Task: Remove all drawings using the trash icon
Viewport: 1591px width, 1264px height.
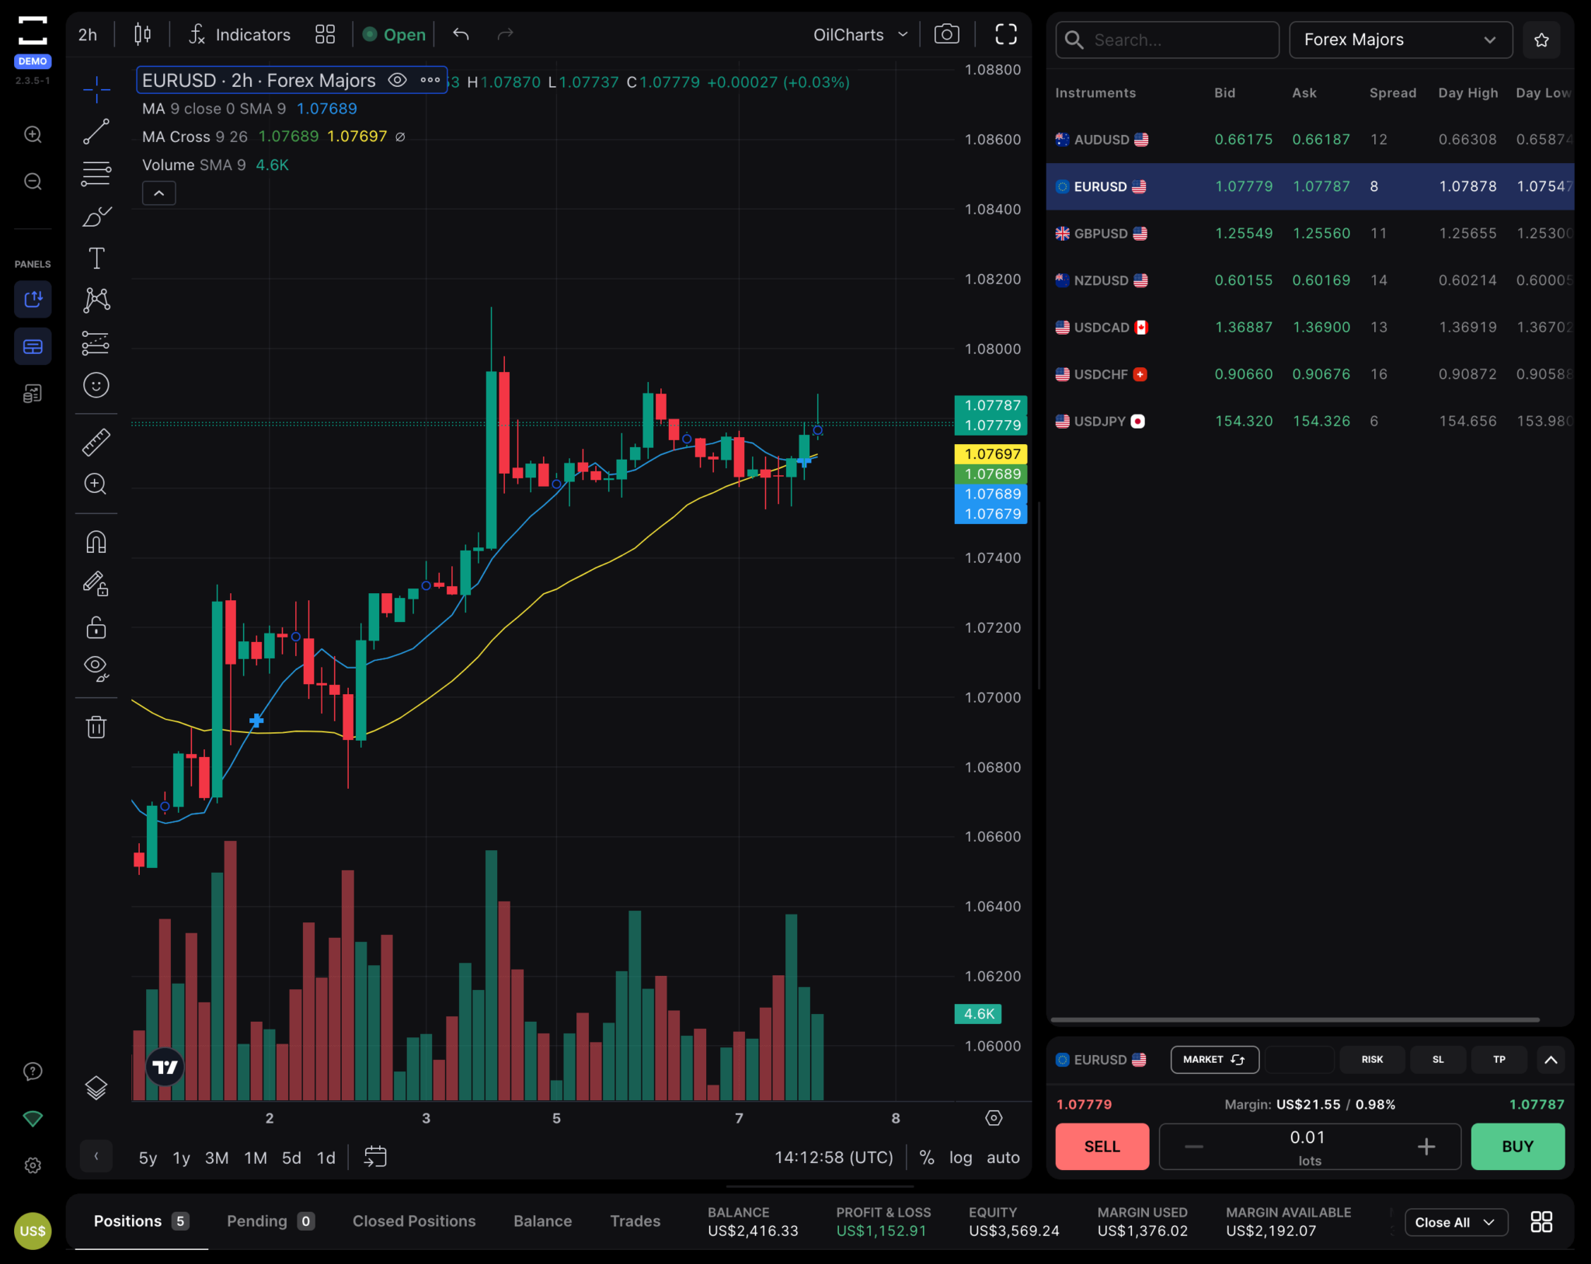Action: pyautogui.click(x=96, y=726)
